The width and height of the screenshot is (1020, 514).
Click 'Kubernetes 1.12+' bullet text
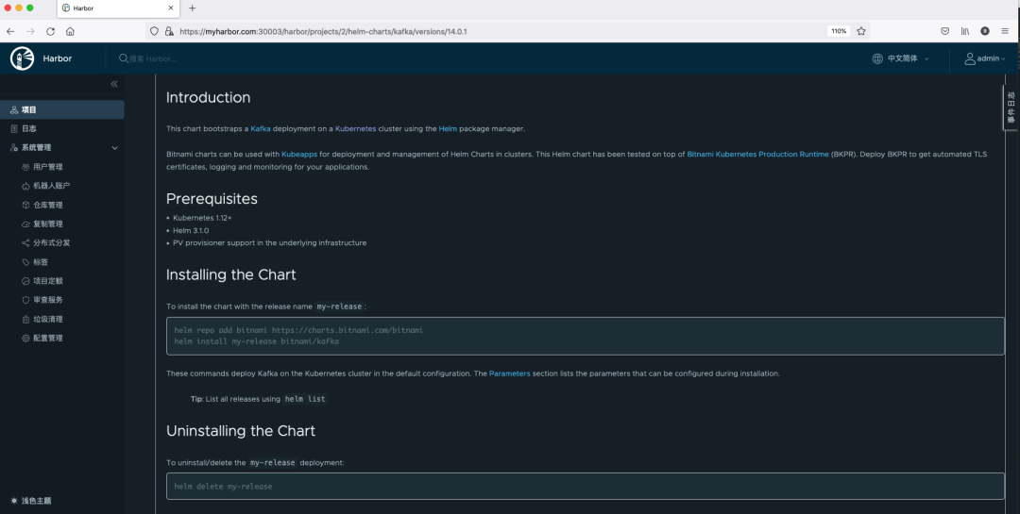tap(202, 218)
